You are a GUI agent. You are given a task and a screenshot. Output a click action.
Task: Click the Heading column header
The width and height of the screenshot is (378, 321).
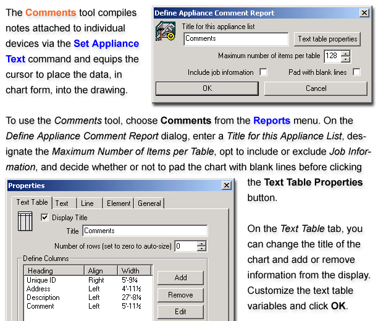tap(54, 270)
